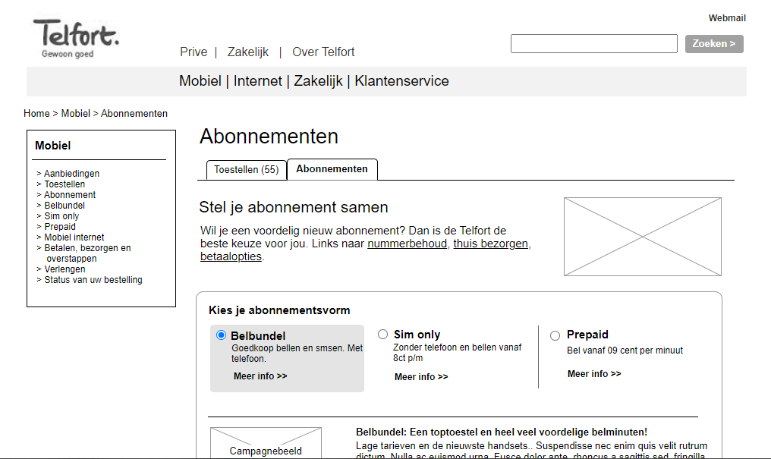Screen dimensions: 771x459
Task: Open Mobiel in the main menu bar
Action: [200, 81]
